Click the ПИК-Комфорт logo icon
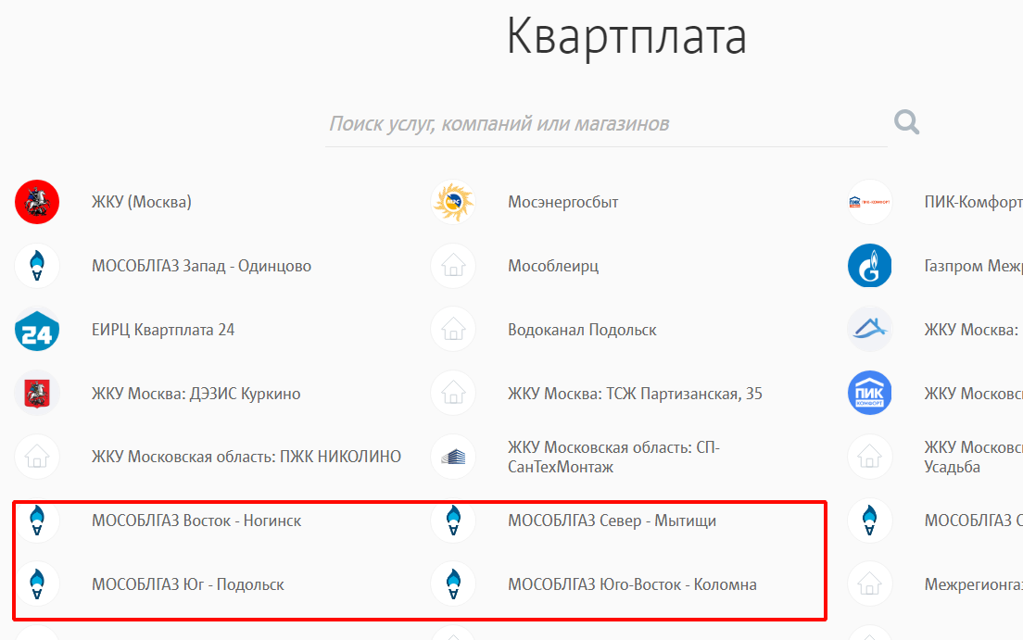 pos(869,202)
